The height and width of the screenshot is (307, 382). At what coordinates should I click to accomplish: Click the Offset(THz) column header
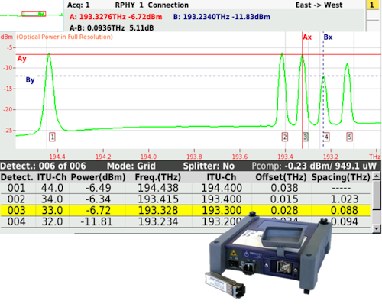click(x=281, y=177)
